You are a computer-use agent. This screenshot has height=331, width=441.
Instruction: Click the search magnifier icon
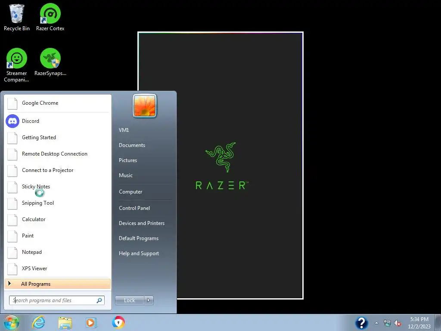click(99, 300)
